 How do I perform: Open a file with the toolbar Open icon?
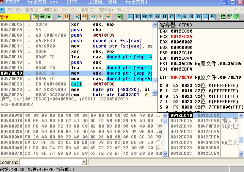pyautogui.click(x=35, y=17)
